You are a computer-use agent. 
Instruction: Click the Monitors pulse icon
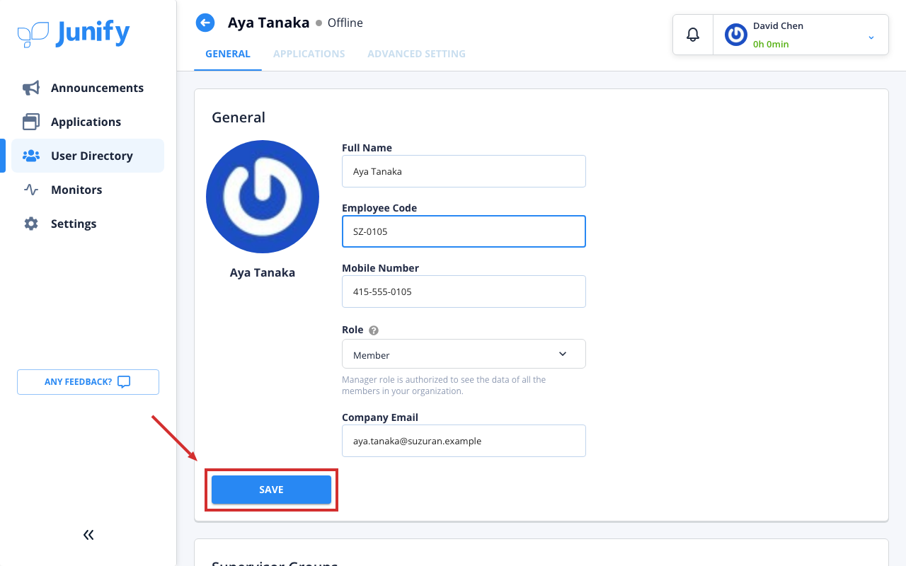pyautogui.click(x=31, y=190)
